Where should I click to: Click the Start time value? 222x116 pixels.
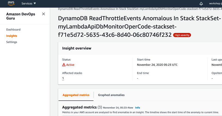click(157, 65)
